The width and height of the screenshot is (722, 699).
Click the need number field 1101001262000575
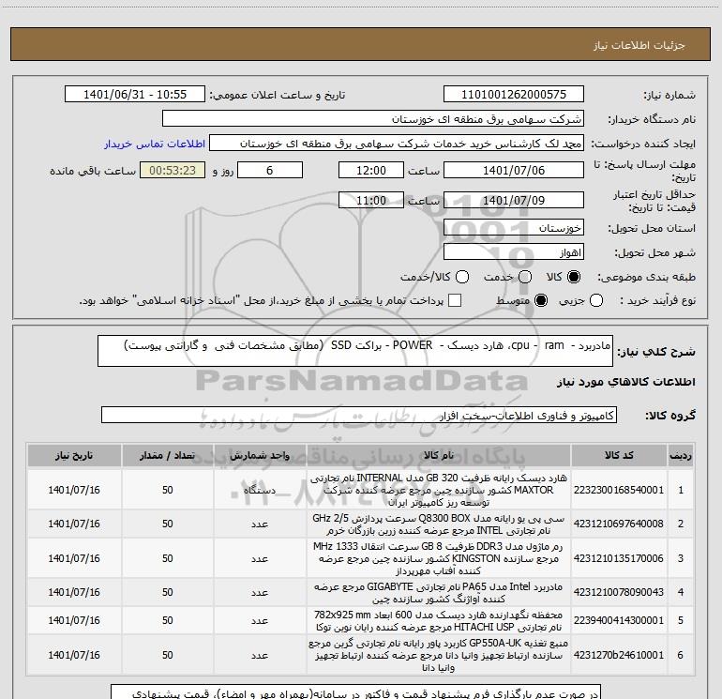coord(514,95)
